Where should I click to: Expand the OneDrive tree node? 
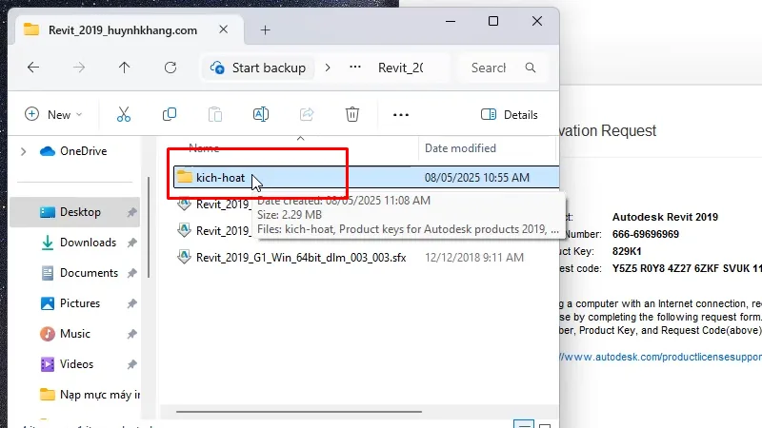click(x=22, y=151)
